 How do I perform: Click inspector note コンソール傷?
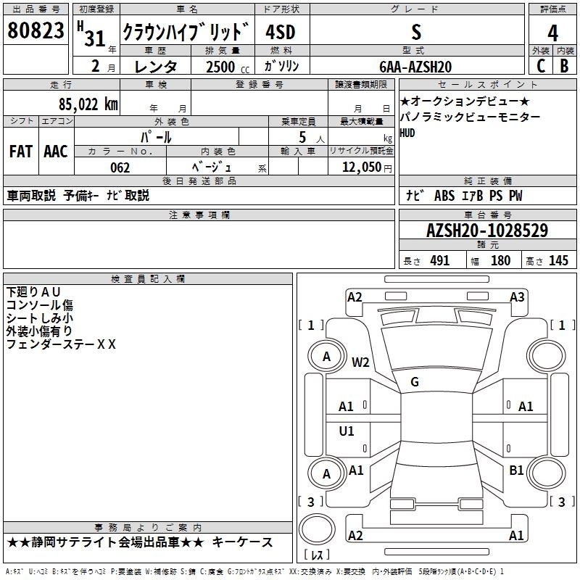pos(40,305)
